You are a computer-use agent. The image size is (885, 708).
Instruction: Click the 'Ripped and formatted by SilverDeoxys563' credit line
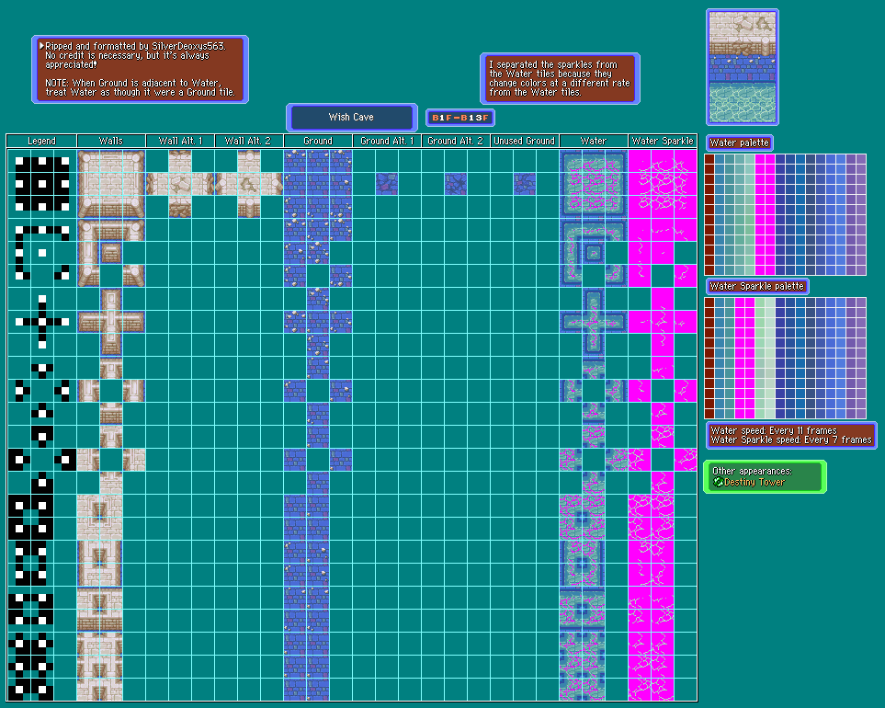135,46
